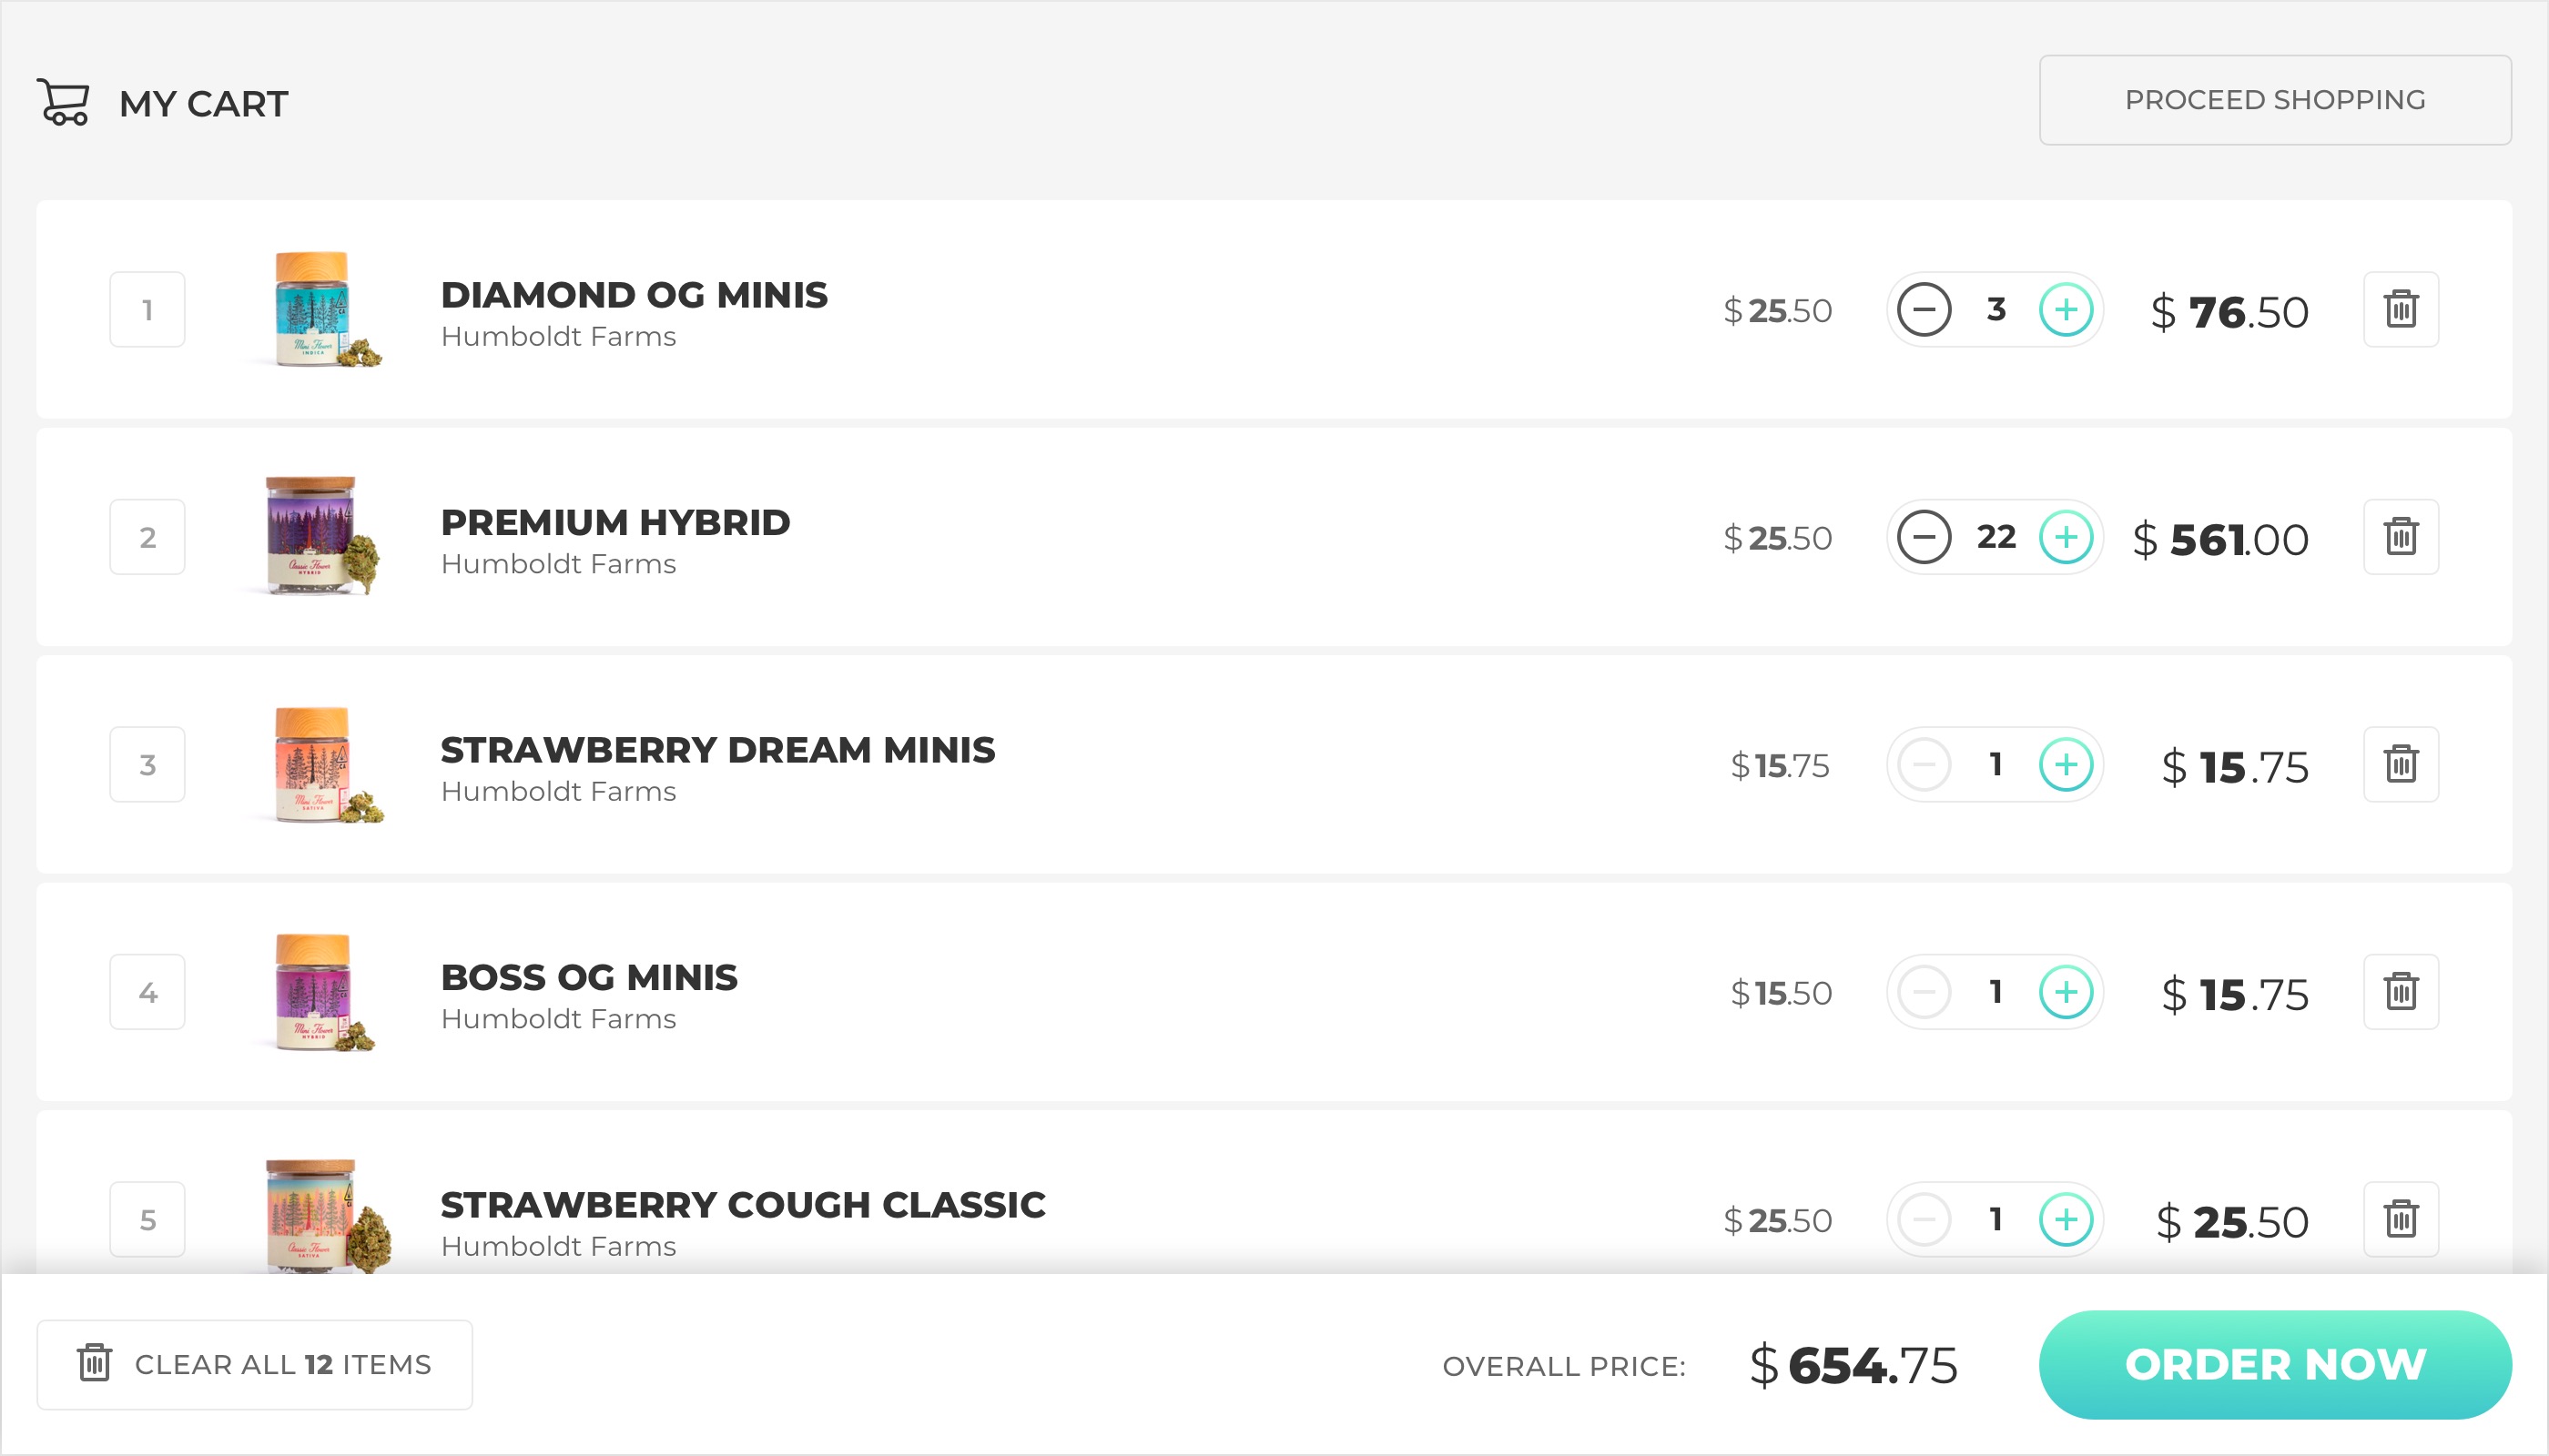Delete Diamond OG Minis from cart
The width and height of the screenshot is (2549, 1456).
click(2401, 309)
